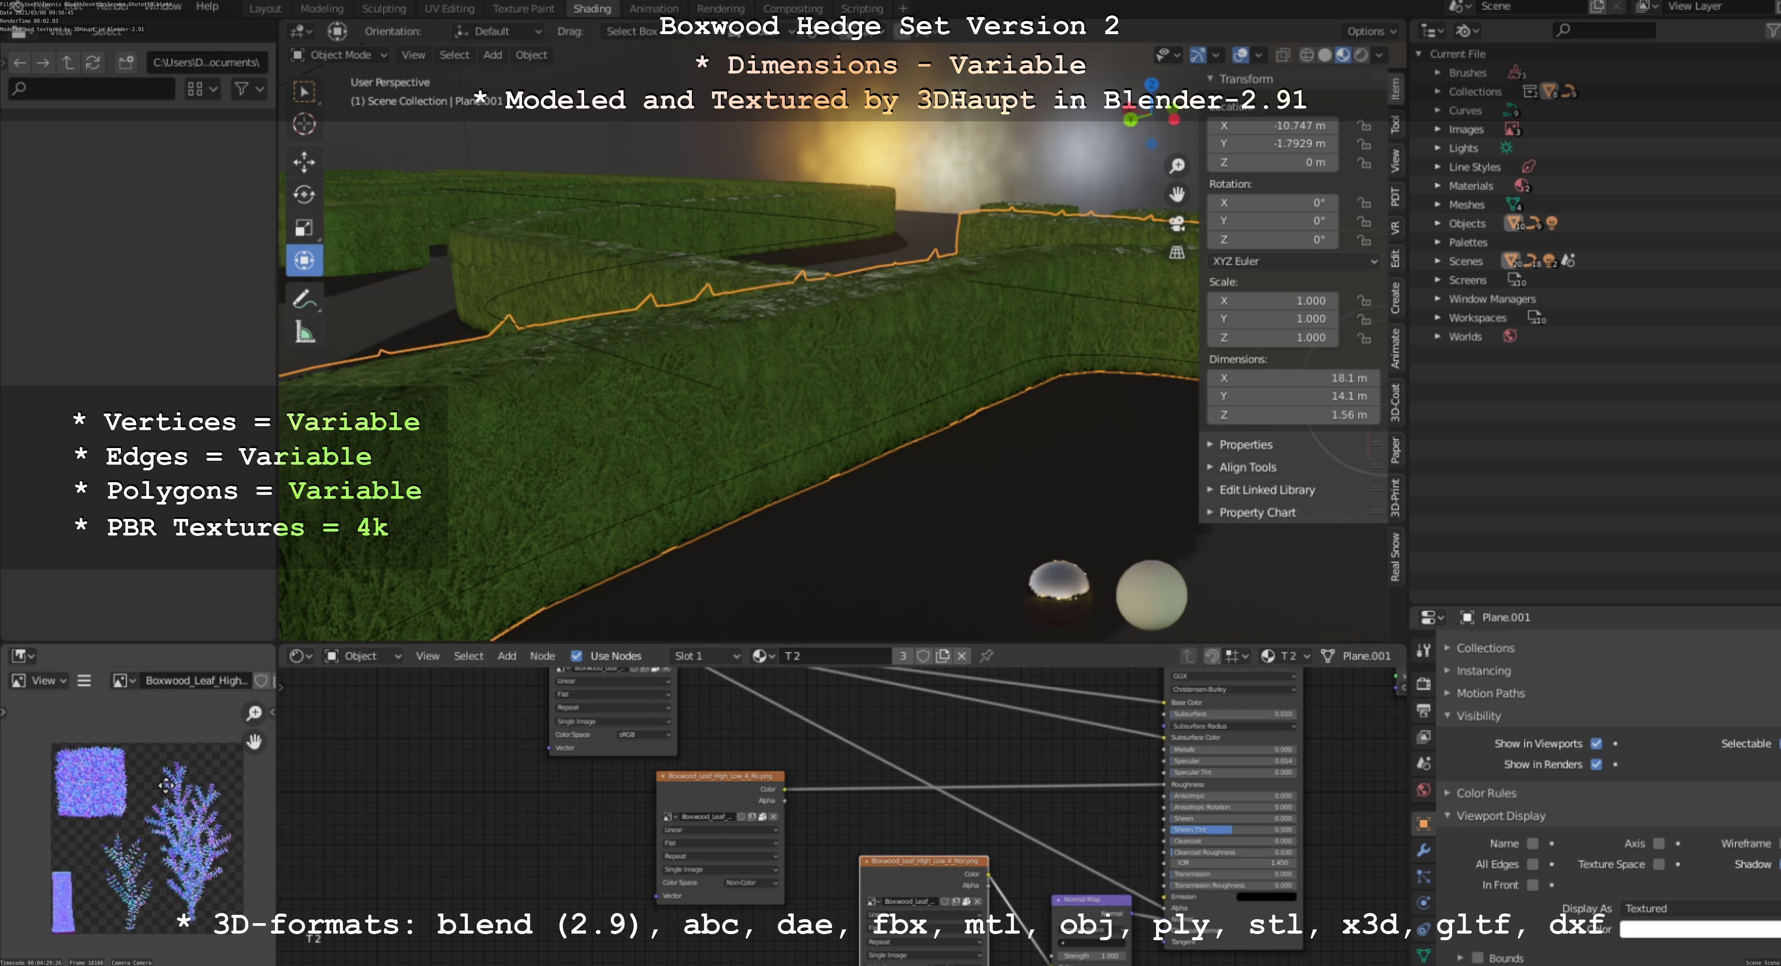Viewport: 1781px width, 966px height.
Task: Toggle camera view icon in viewport
Action: pos(1177,224)
